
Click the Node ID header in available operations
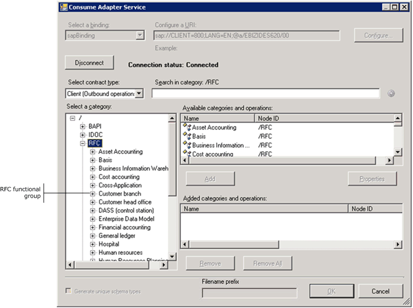point(324,118)
